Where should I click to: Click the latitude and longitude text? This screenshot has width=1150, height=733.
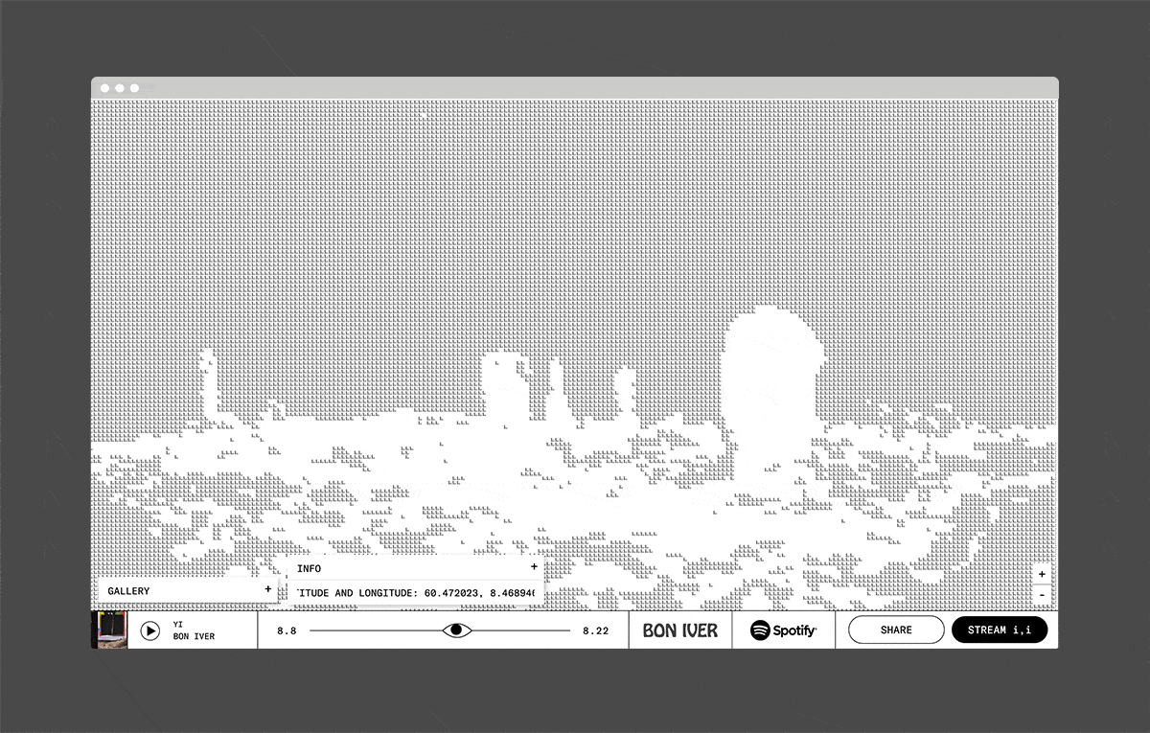pyautogui.click(x=416, y=593)
